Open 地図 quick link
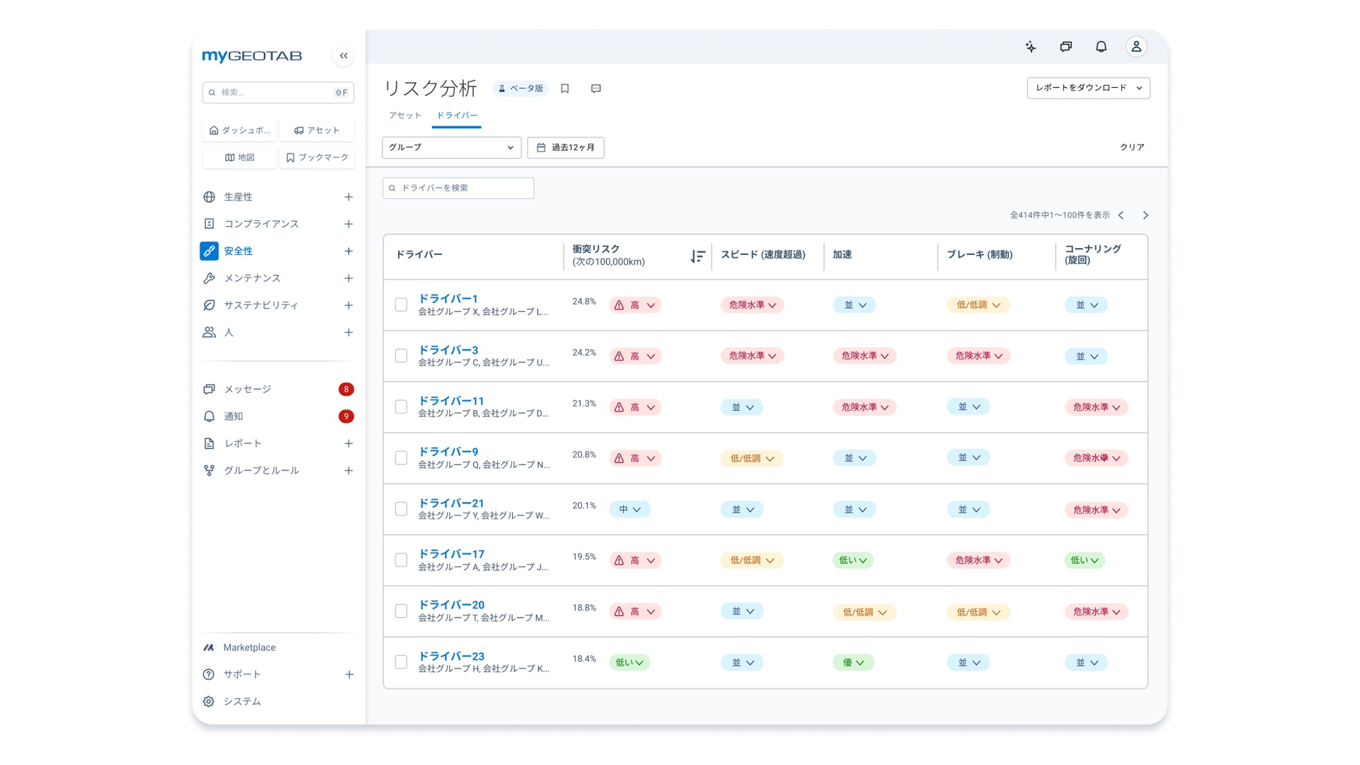The height and width of the screenshot is (765, 1360). [x=239, y=157]
